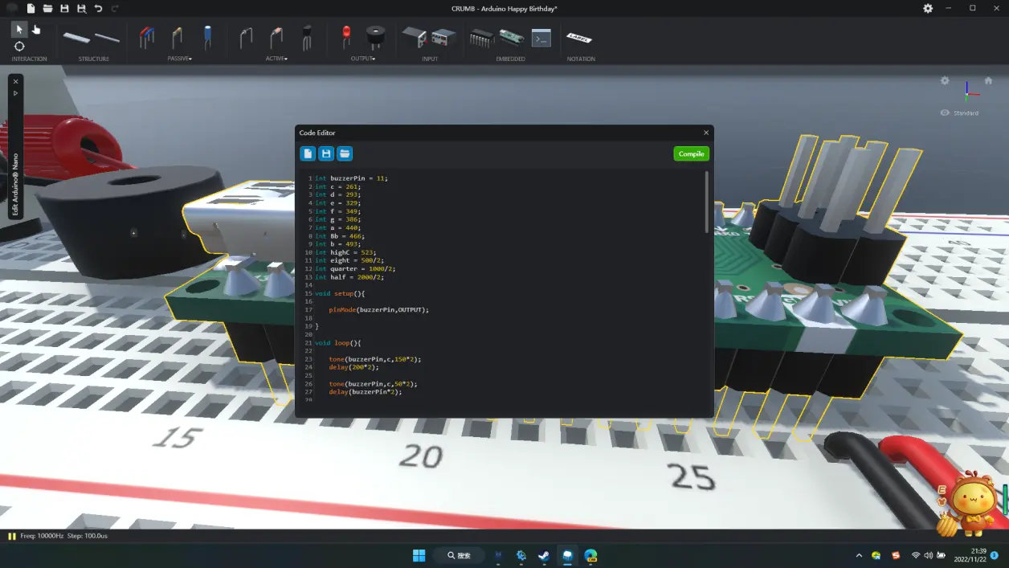The height and width of the screenshot is (568, 1009).
Task: Pick the DIP IC chip in Embedded
Action: pos(481,38)
